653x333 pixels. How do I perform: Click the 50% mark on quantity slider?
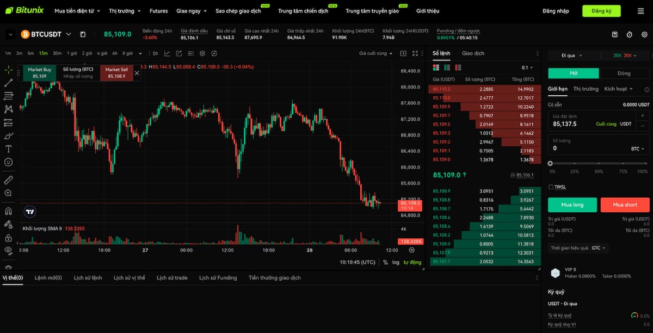(x=599, y=163)
